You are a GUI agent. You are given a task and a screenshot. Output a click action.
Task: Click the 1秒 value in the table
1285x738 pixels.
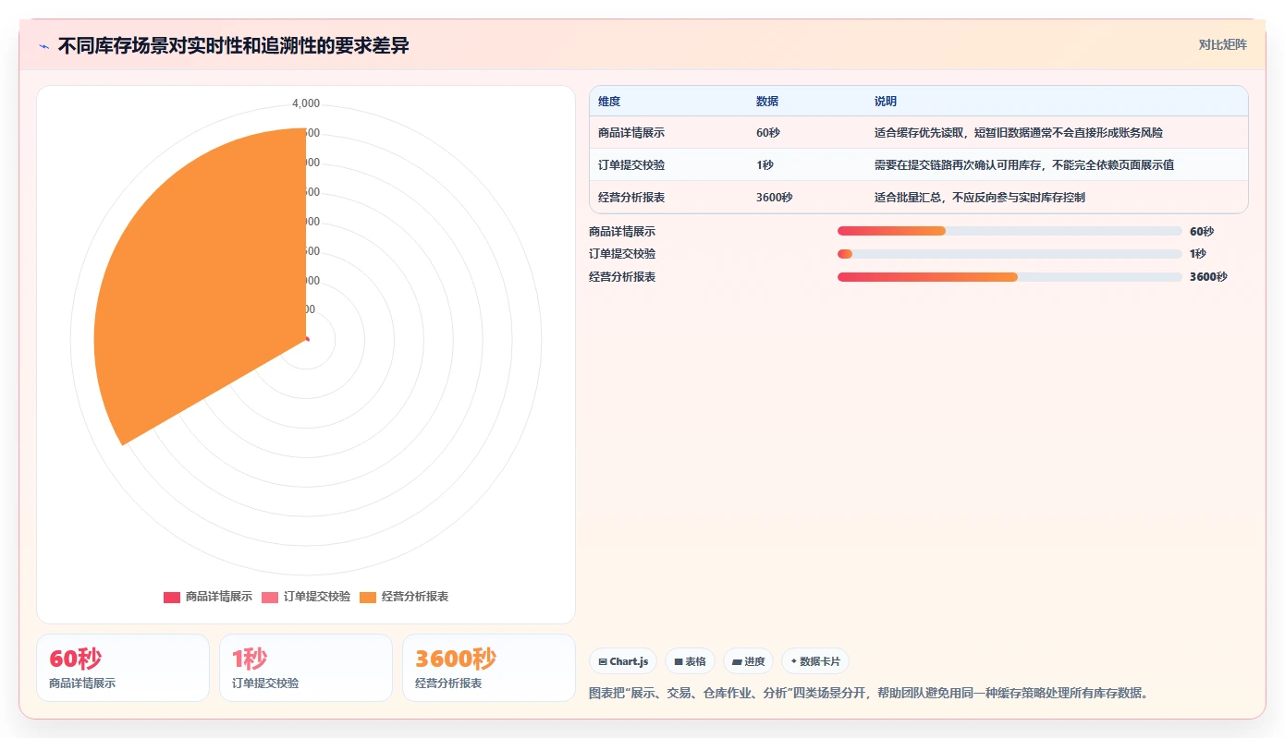pos(765,165)
